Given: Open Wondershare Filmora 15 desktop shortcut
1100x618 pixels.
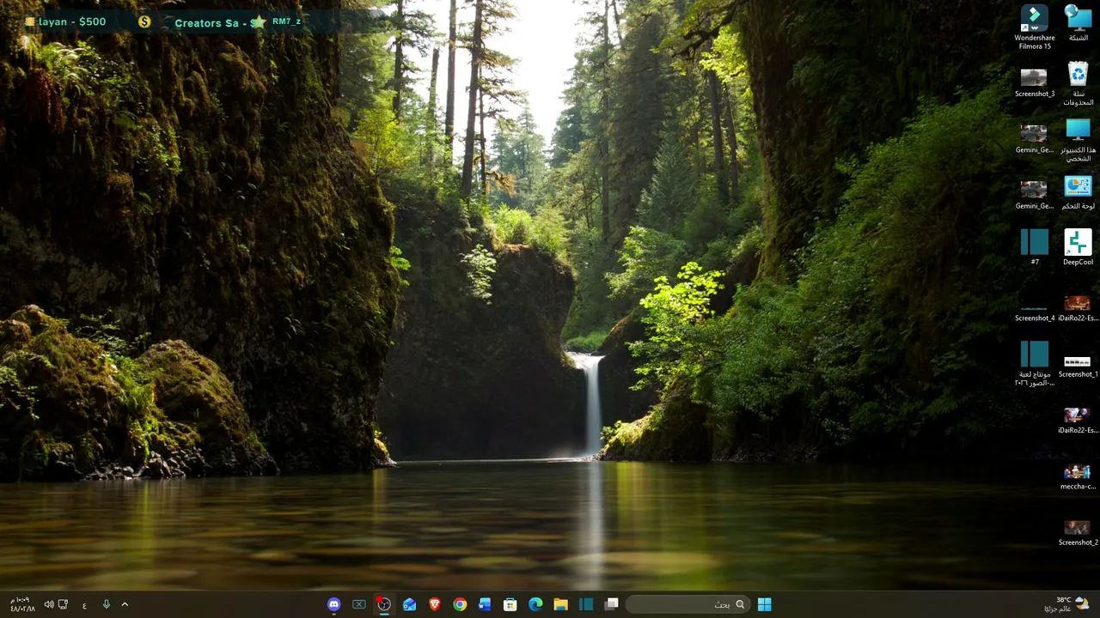Looking at the screenshot, I should click(1034, 27).
